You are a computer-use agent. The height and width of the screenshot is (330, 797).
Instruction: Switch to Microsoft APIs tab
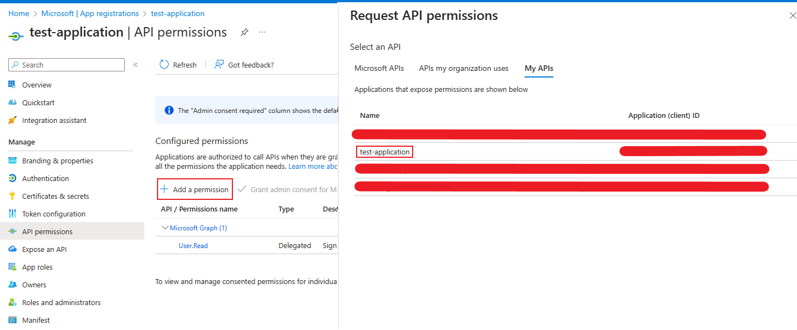tap(379, 68)
